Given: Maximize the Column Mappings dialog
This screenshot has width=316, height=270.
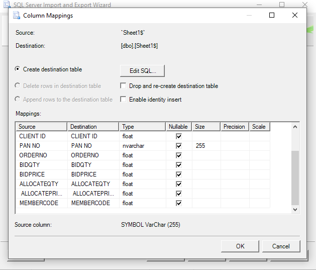Looking at the screenshot, I should click(x=272, y=16).
